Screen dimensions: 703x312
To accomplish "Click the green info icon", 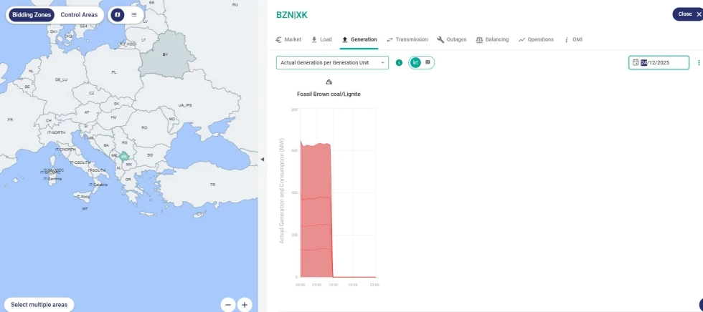I will click(399, 63).
